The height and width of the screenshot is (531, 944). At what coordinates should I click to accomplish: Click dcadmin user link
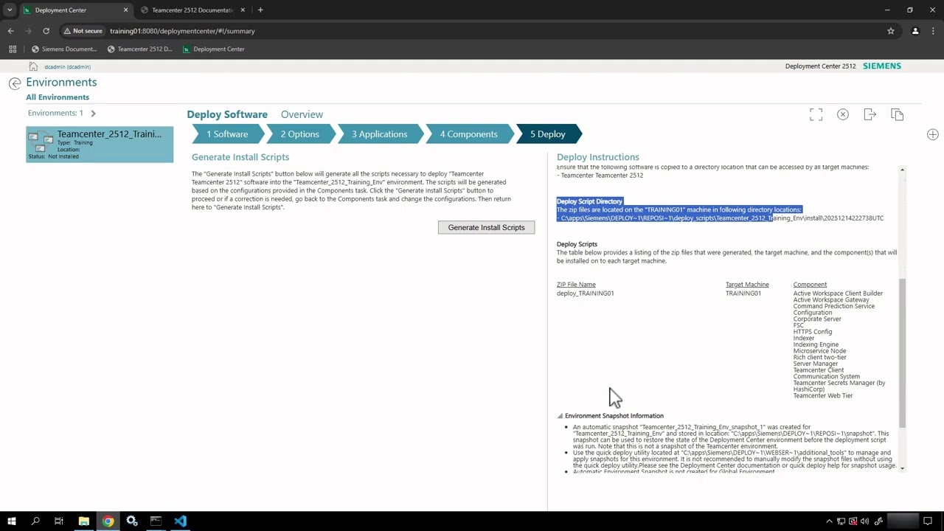67,66
